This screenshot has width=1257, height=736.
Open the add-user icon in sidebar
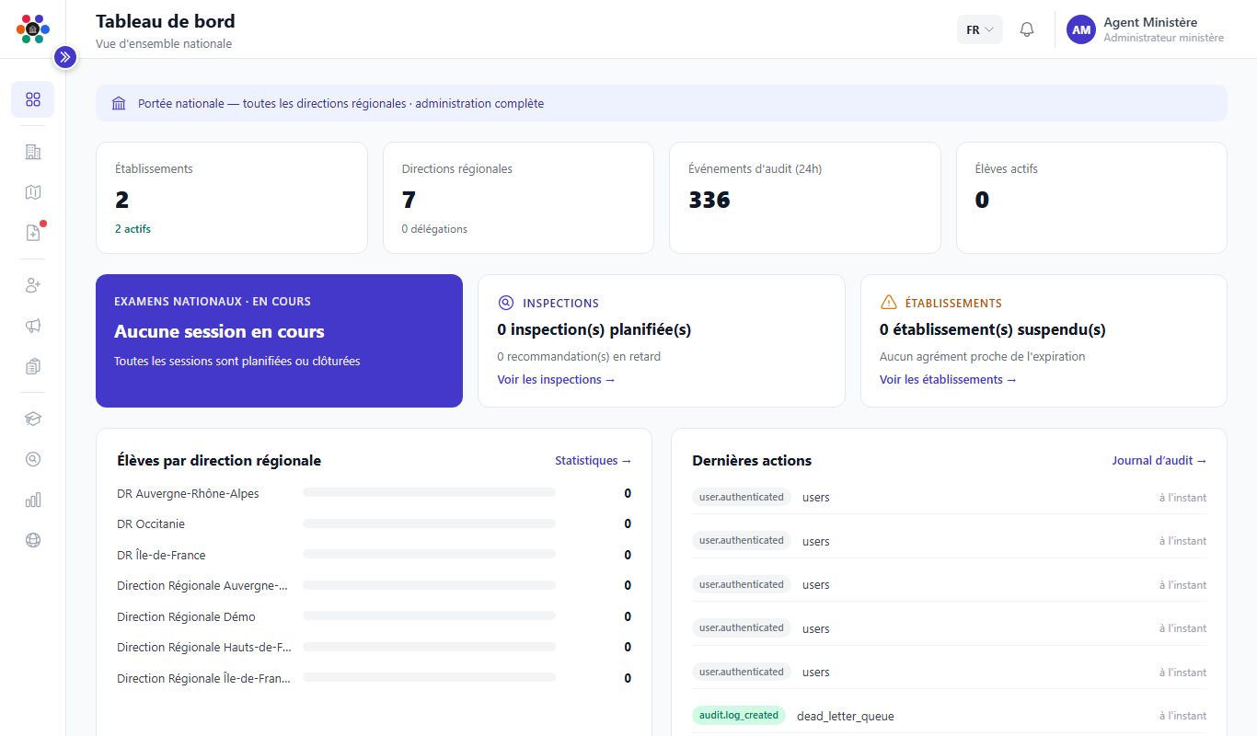point(33,286)
